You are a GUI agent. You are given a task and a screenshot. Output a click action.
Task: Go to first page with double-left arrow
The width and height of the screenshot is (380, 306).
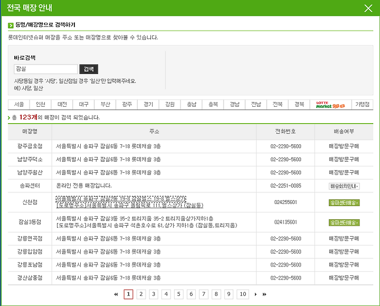116,294
